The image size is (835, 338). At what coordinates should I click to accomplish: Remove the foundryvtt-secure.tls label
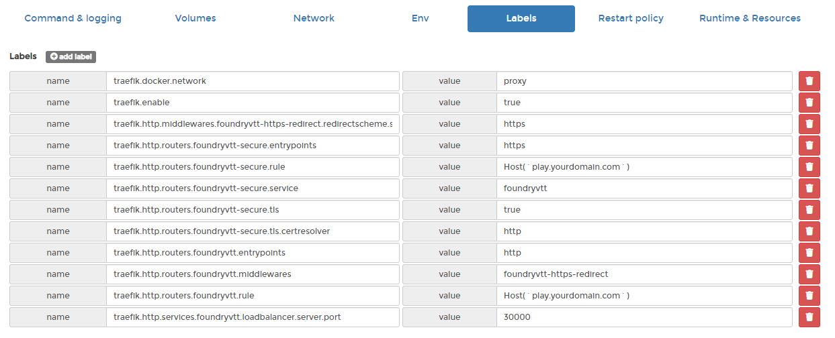pos(809,210)
